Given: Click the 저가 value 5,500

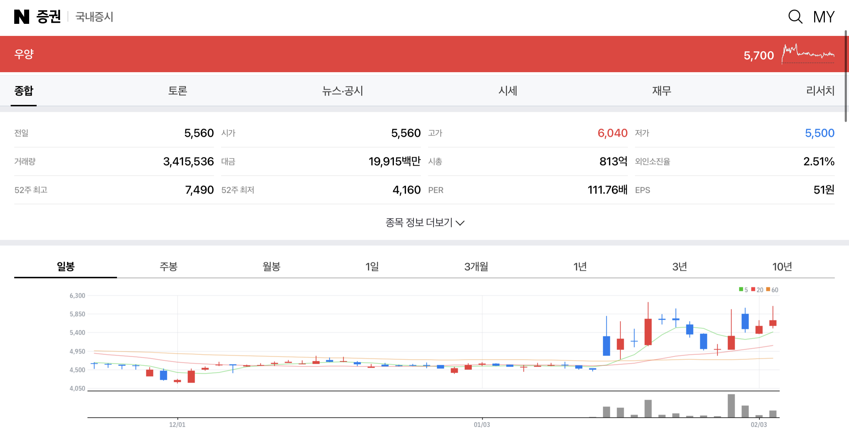Looking at the screenshot, I should [x=819, y=133].
